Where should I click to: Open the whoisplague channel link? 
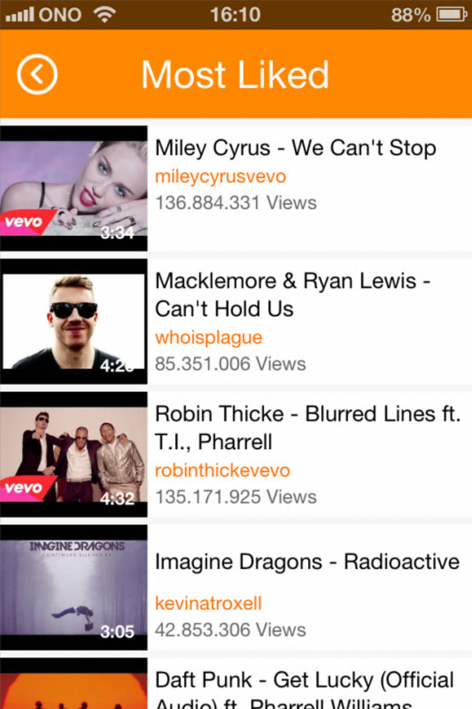point(208,338)
